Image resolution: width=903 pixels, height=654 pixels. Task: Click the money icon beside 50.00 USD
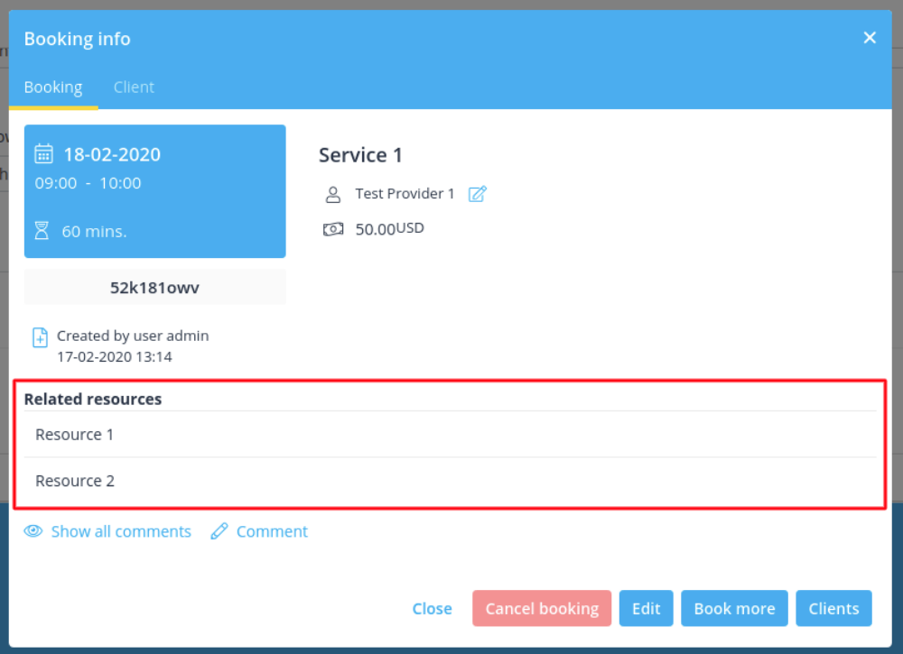pos(333,229)
